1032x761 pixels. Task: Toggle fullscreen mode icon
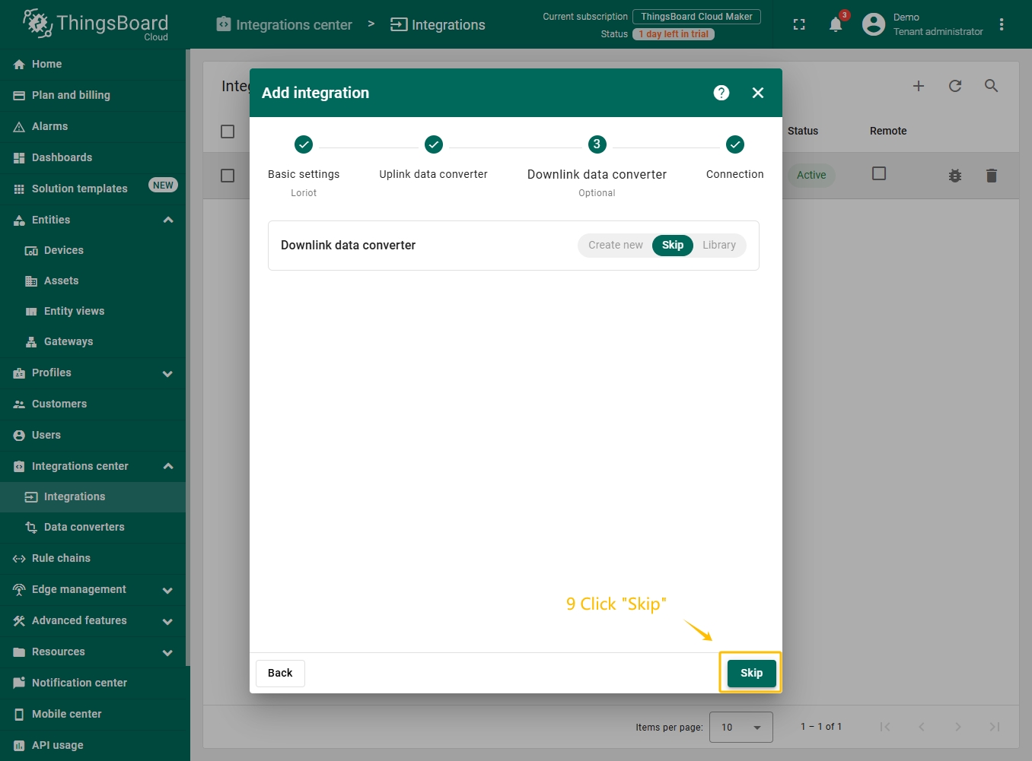pos(798,24)
